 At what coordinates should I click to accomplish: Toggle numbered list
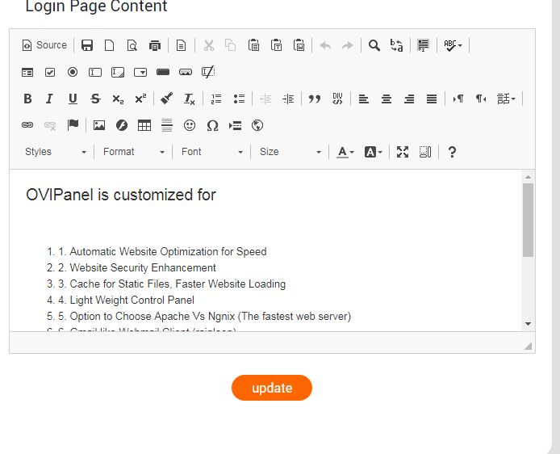coord(216,99)
